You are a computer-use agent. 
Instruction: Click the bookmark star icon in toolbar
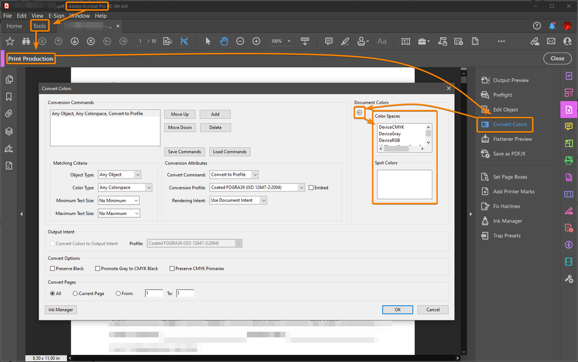10,42
